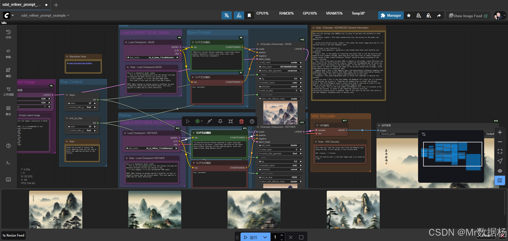
Task: Click the Resize Feed button
Action: click(x=13, y=235)
